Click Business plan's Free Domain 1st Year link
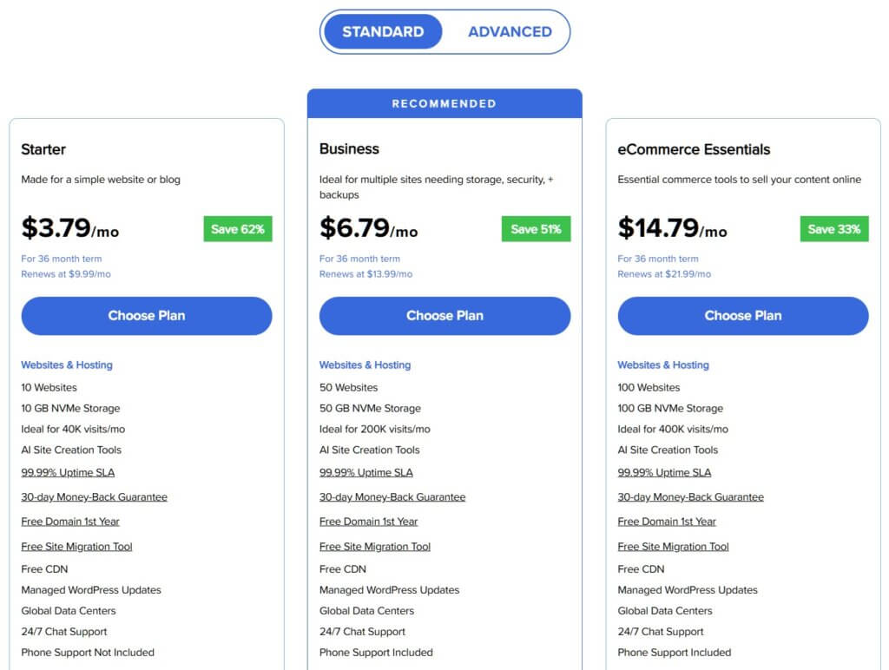Screen dimensions: 889x670 pos(368,522)
